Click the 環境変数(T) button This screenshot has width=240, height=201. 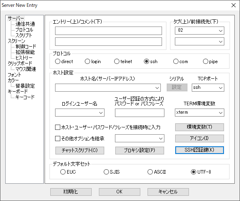pyautogui.click(x=199, y=127)
